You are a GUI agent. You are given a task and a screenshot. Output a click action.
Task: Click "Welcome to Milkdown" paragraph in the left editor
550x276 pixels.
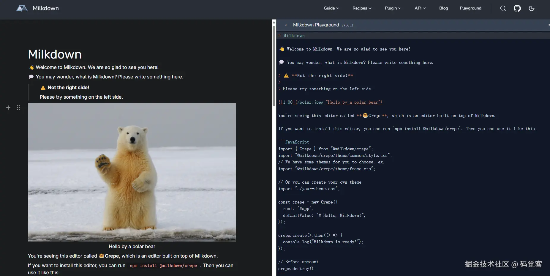point(94,67)
